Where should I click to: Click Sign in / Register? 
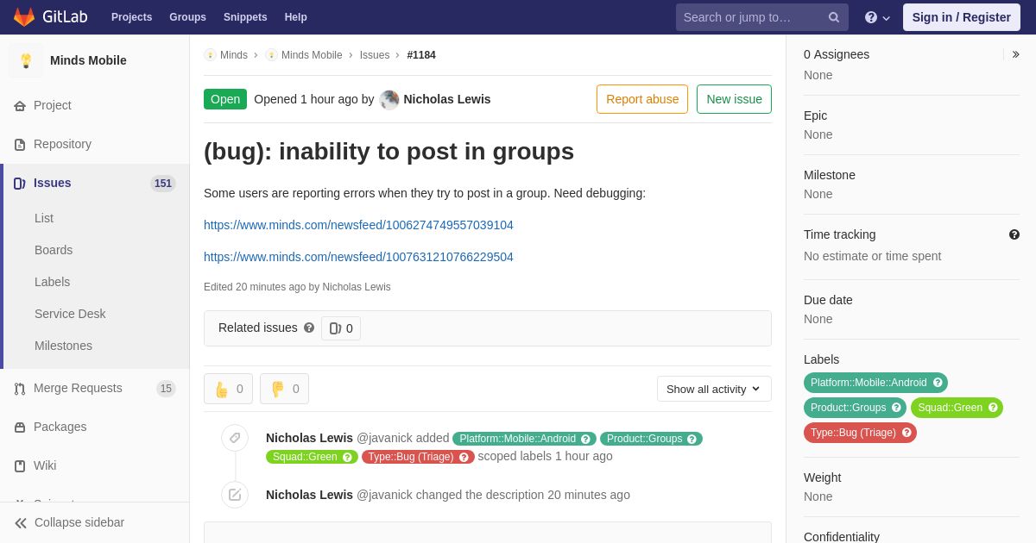click(x=961, y=17)
